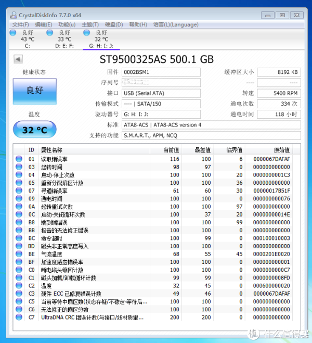Click the 最差值 column header
The image size is (312, 343).
tap(198, 150)
